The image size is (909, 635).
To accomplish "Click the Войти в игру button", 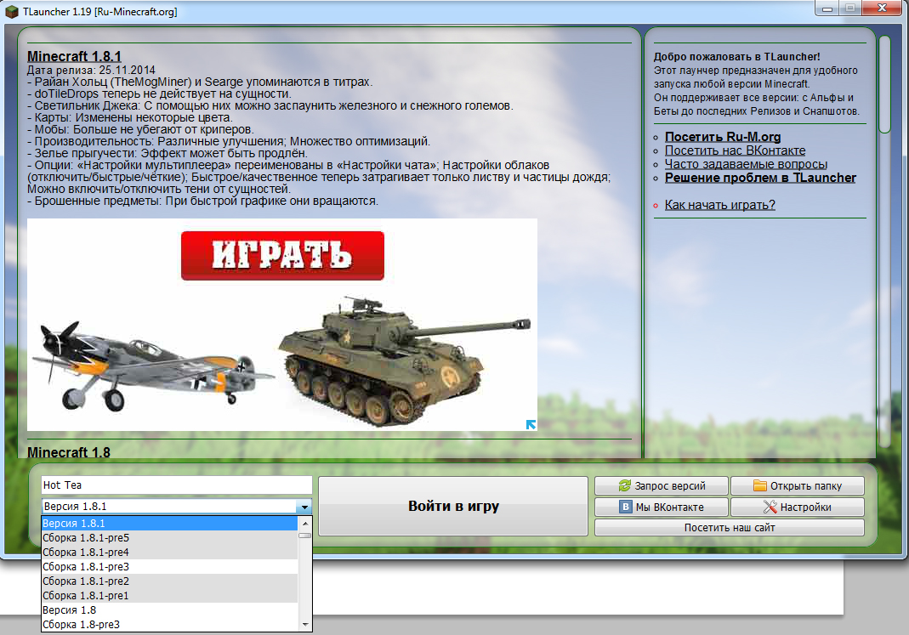I will (x=453, y=507).
